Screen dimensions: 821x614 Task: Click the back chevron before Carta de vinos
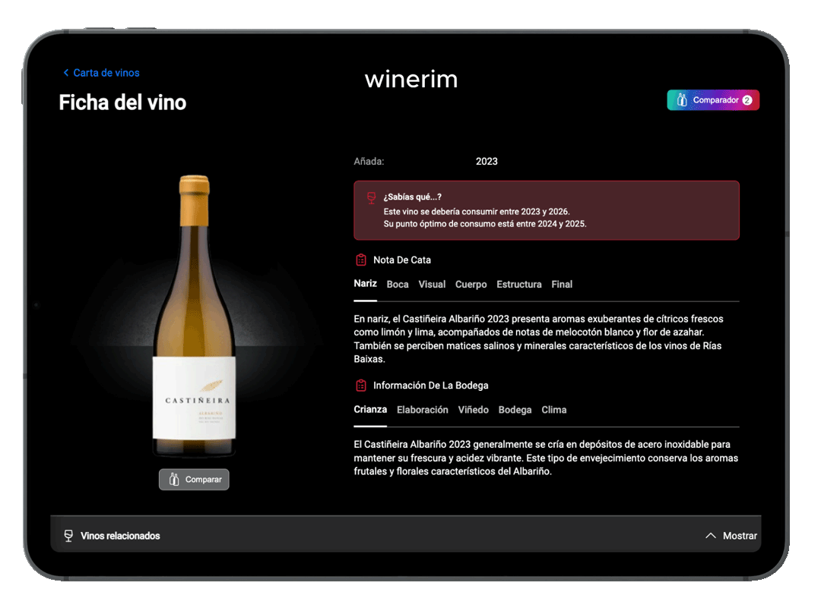(x=65, y=73)
